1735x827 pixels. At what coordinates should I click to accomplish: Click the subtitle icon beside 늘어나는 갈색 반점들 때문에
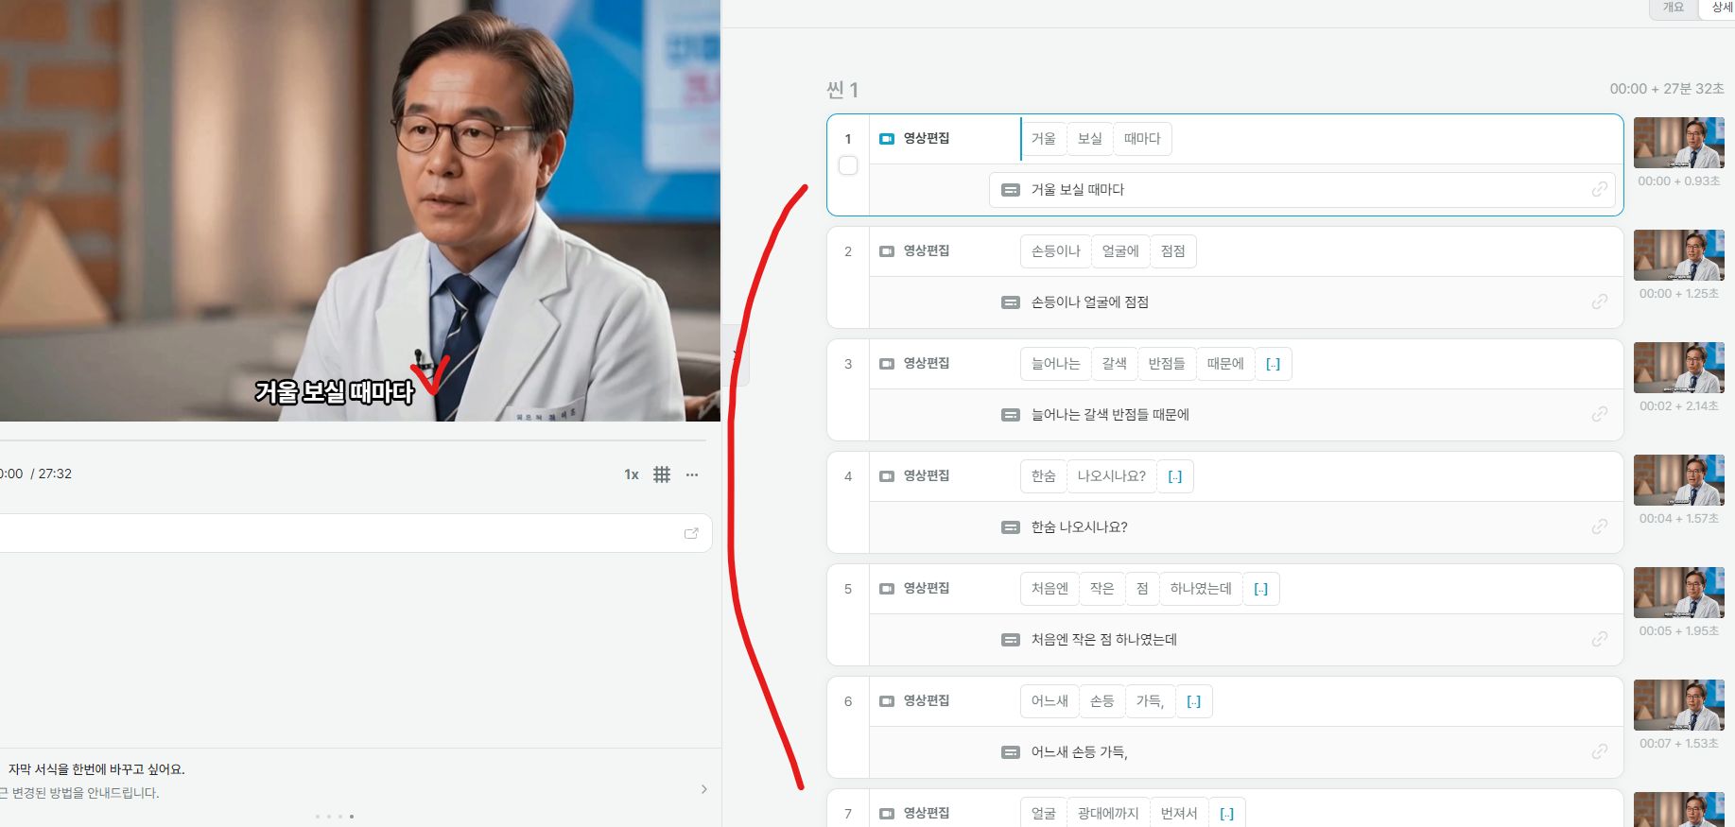coord(1011,415)
